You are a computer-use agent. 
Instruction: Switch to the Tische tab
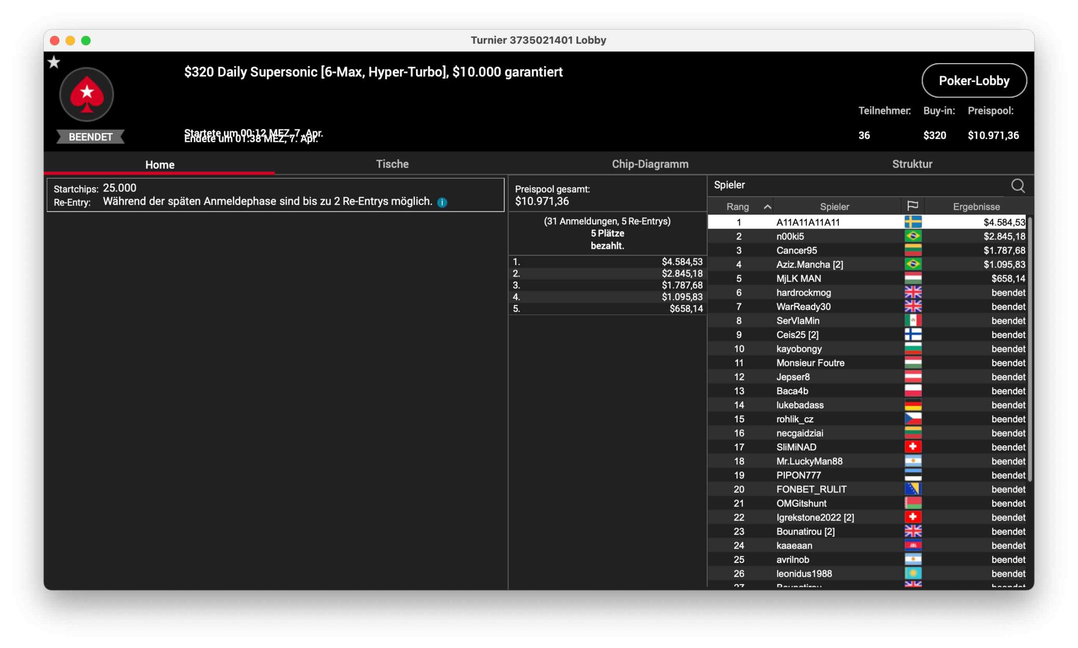(392, 164)
